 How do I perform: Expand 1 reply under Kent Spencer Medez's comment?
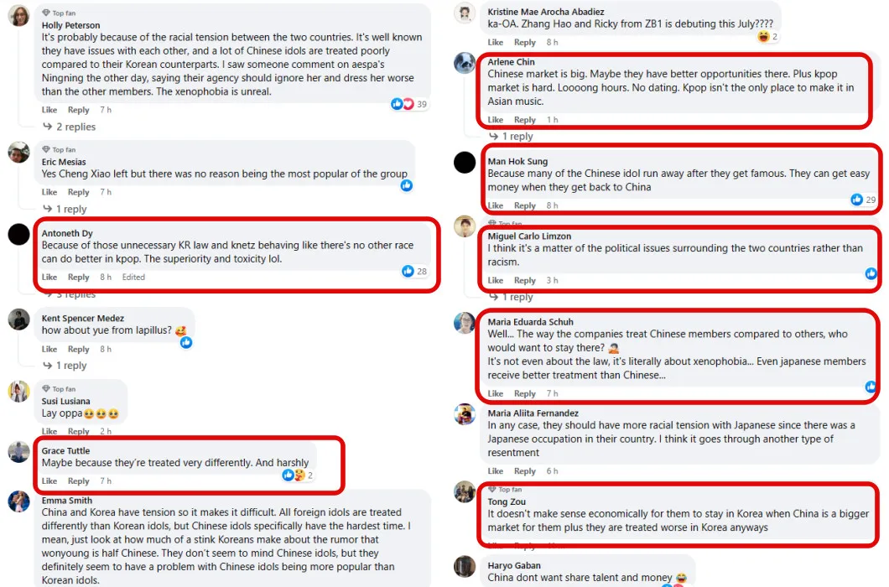click(x=71, y=366)
